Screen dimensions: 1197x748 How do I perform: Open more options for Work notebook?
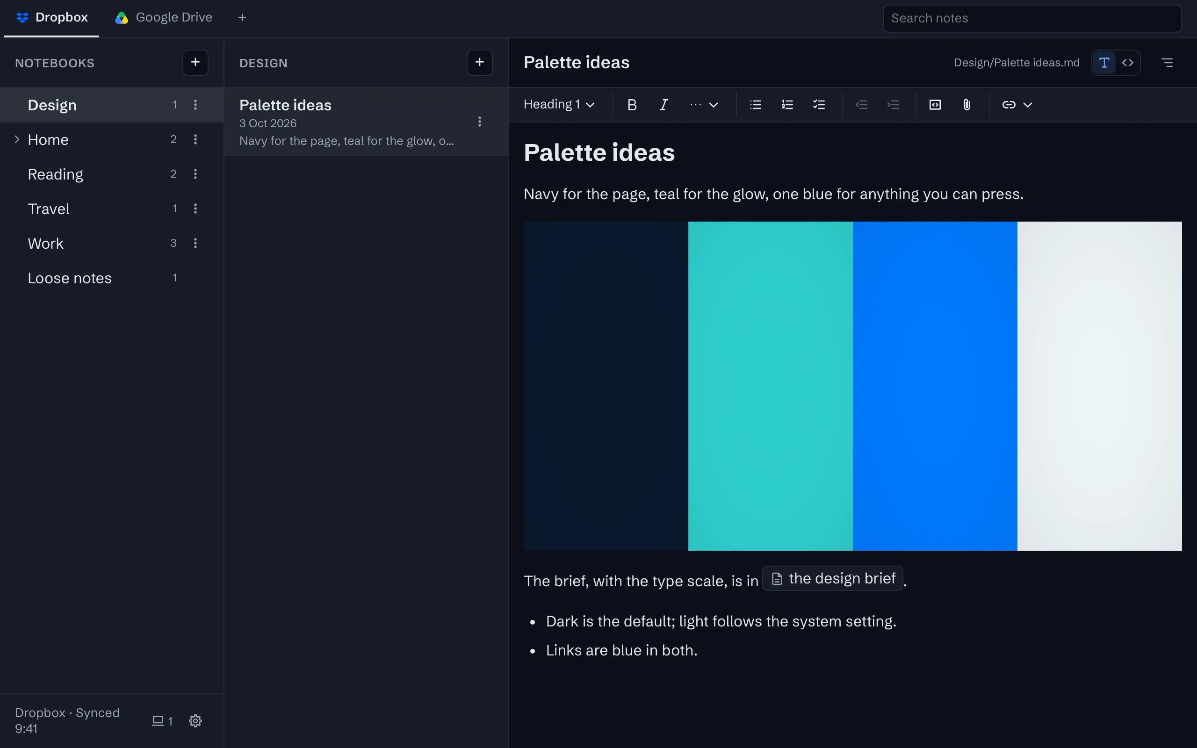pyautogui.click(x=195, y=244)
